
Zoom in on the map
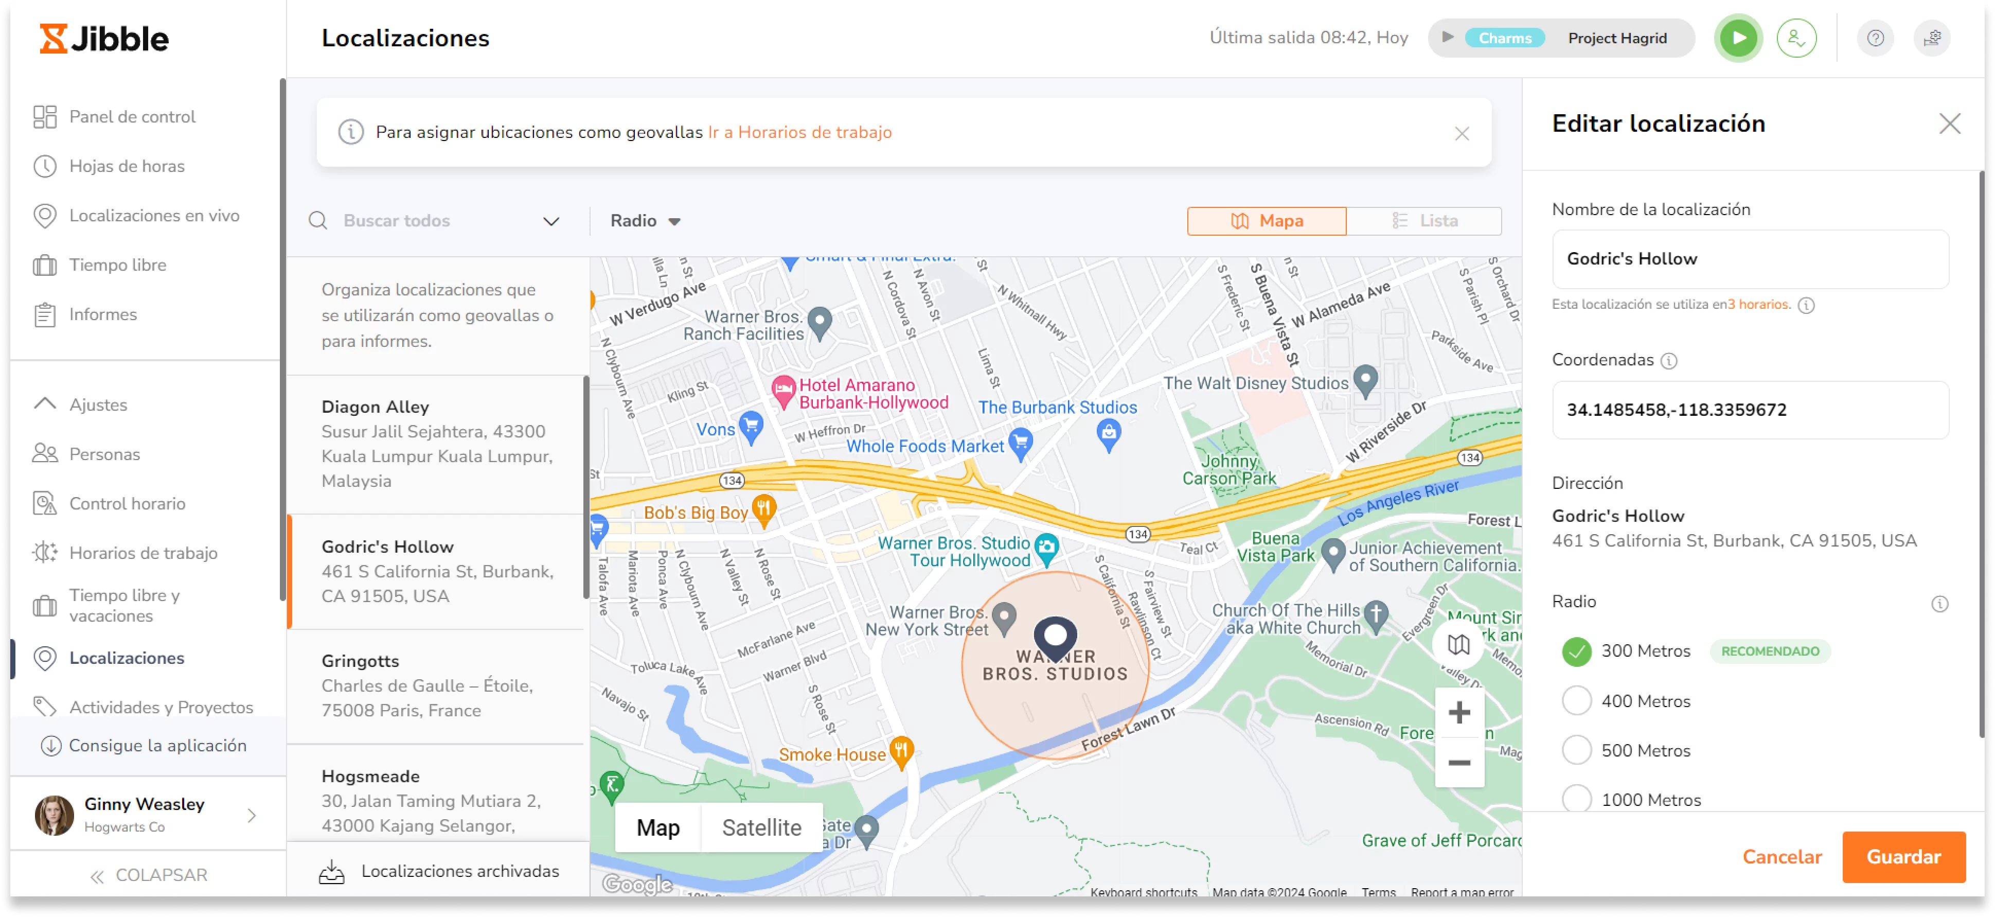point(1458,713)
